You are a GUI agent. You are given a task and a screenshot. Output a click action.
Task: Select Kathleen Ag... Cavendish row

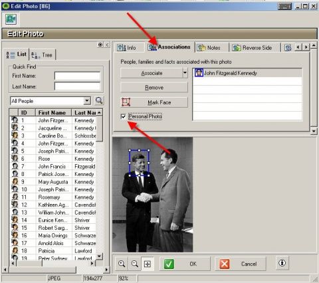53,205
